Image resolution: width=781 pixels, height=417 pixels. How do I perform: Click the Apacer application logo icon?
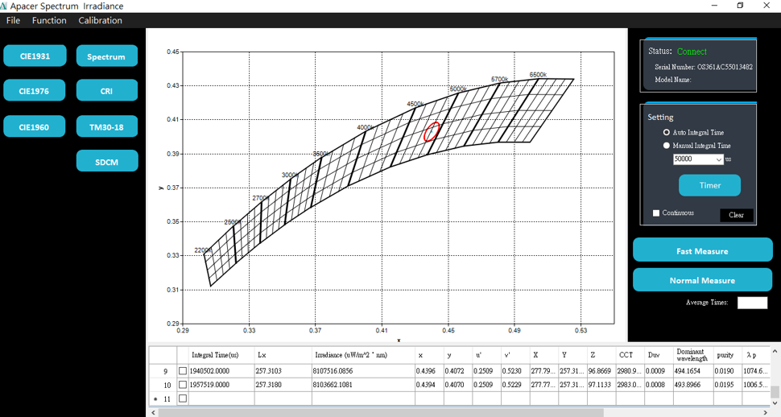tap(3, 6)
